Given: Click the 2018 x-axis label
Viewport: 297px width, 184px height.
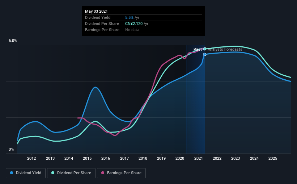Looking at the screenshot, I should coord(143,158).
